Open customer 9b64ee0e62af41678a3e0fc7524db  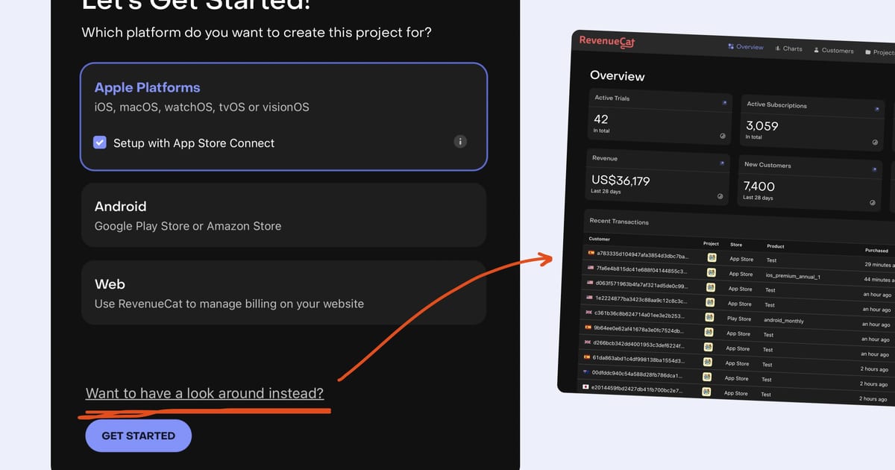pos(638,330)
